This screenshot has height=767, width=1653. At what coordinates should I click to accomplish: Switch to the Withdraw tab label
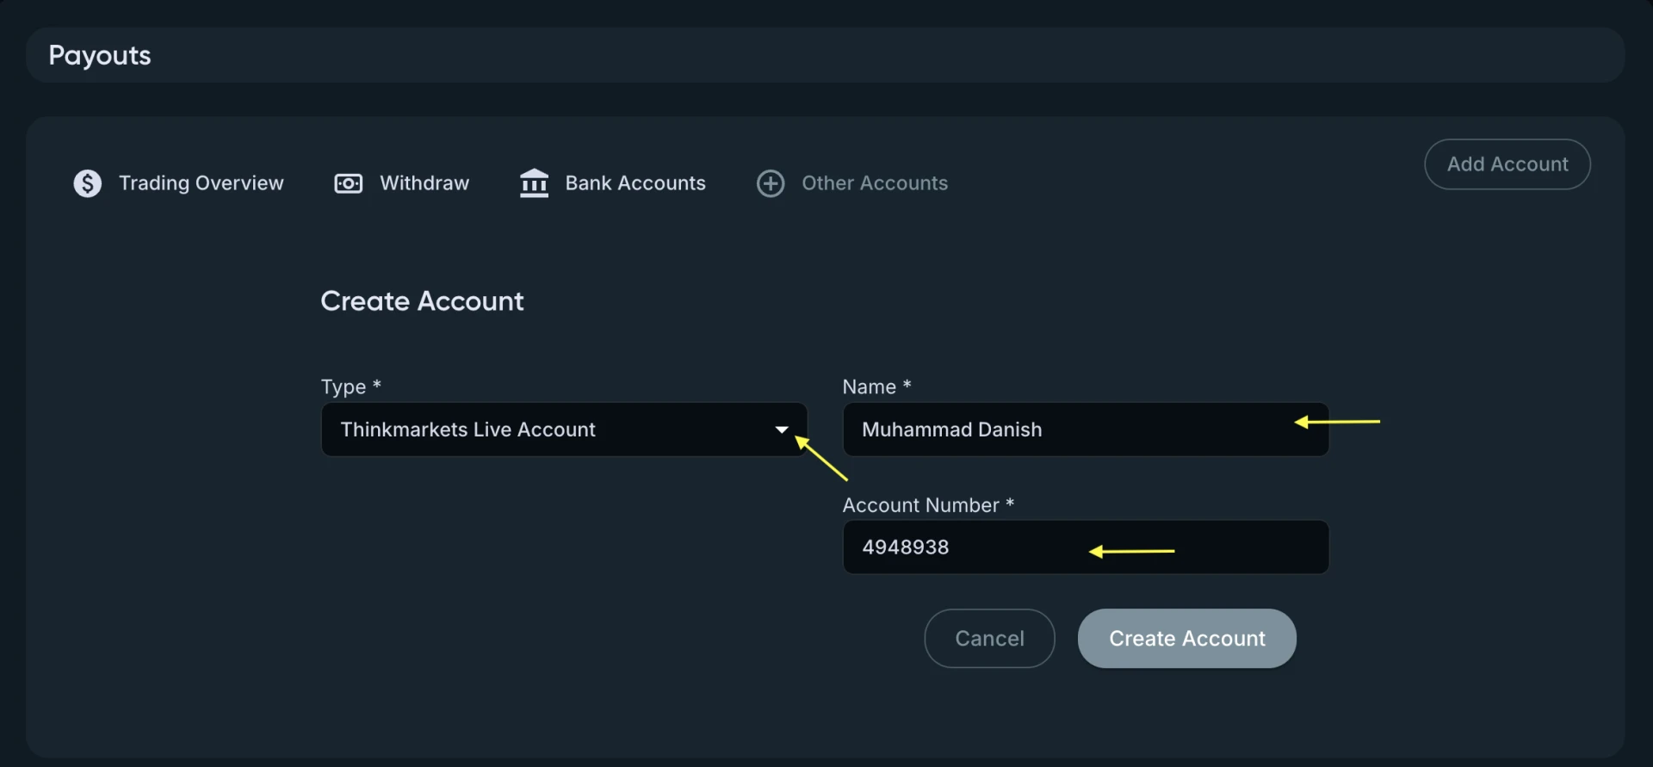click(x=424, y=183)
